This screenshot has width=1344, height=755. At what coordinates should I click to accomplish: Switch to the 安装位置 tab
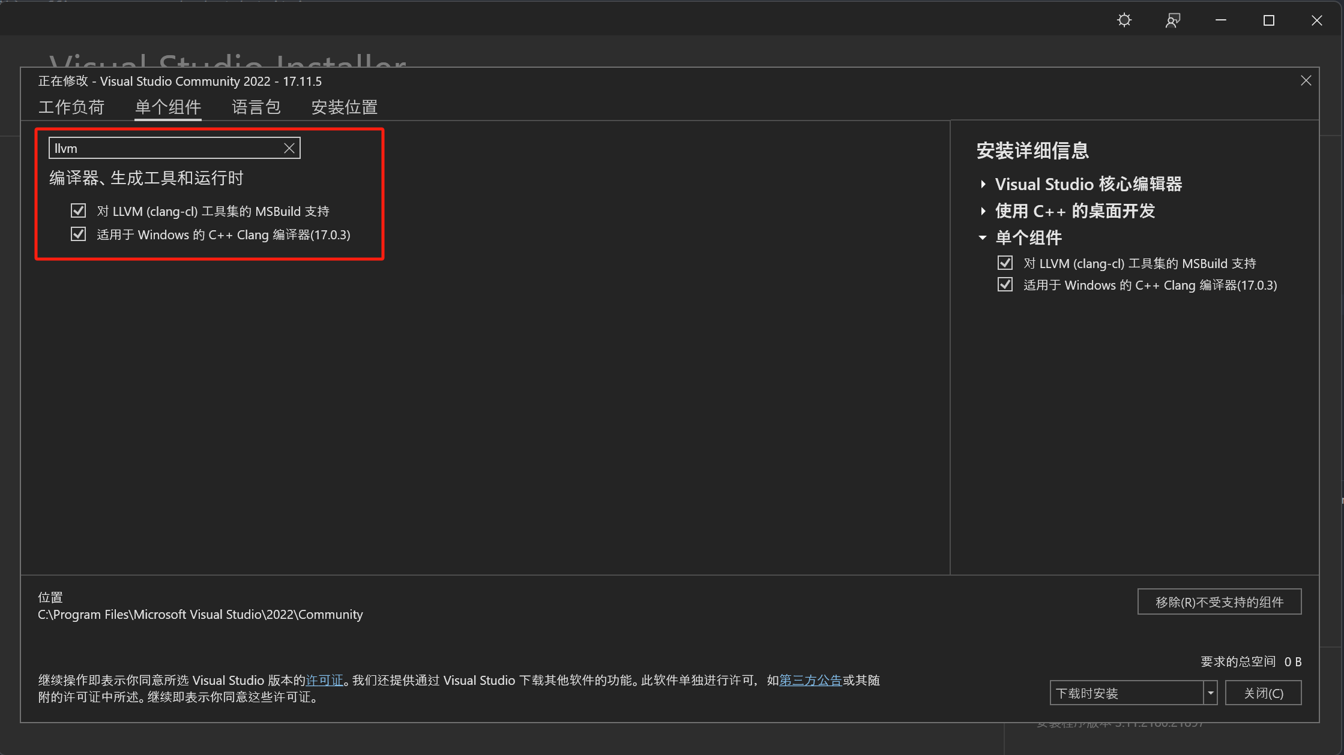tap(344, 107)
